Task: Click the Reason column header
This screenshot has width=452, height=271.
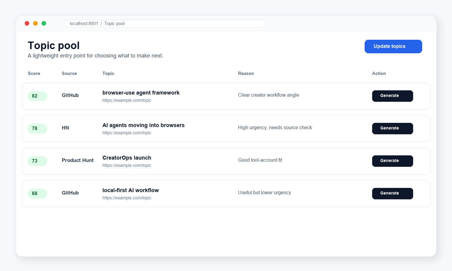Action: [246, 73]
